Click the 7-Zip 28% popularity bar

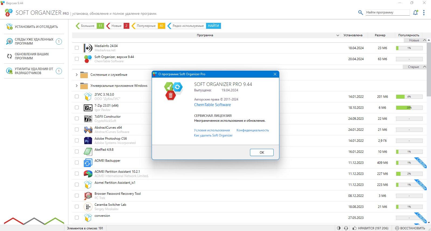tap(409, 108)
